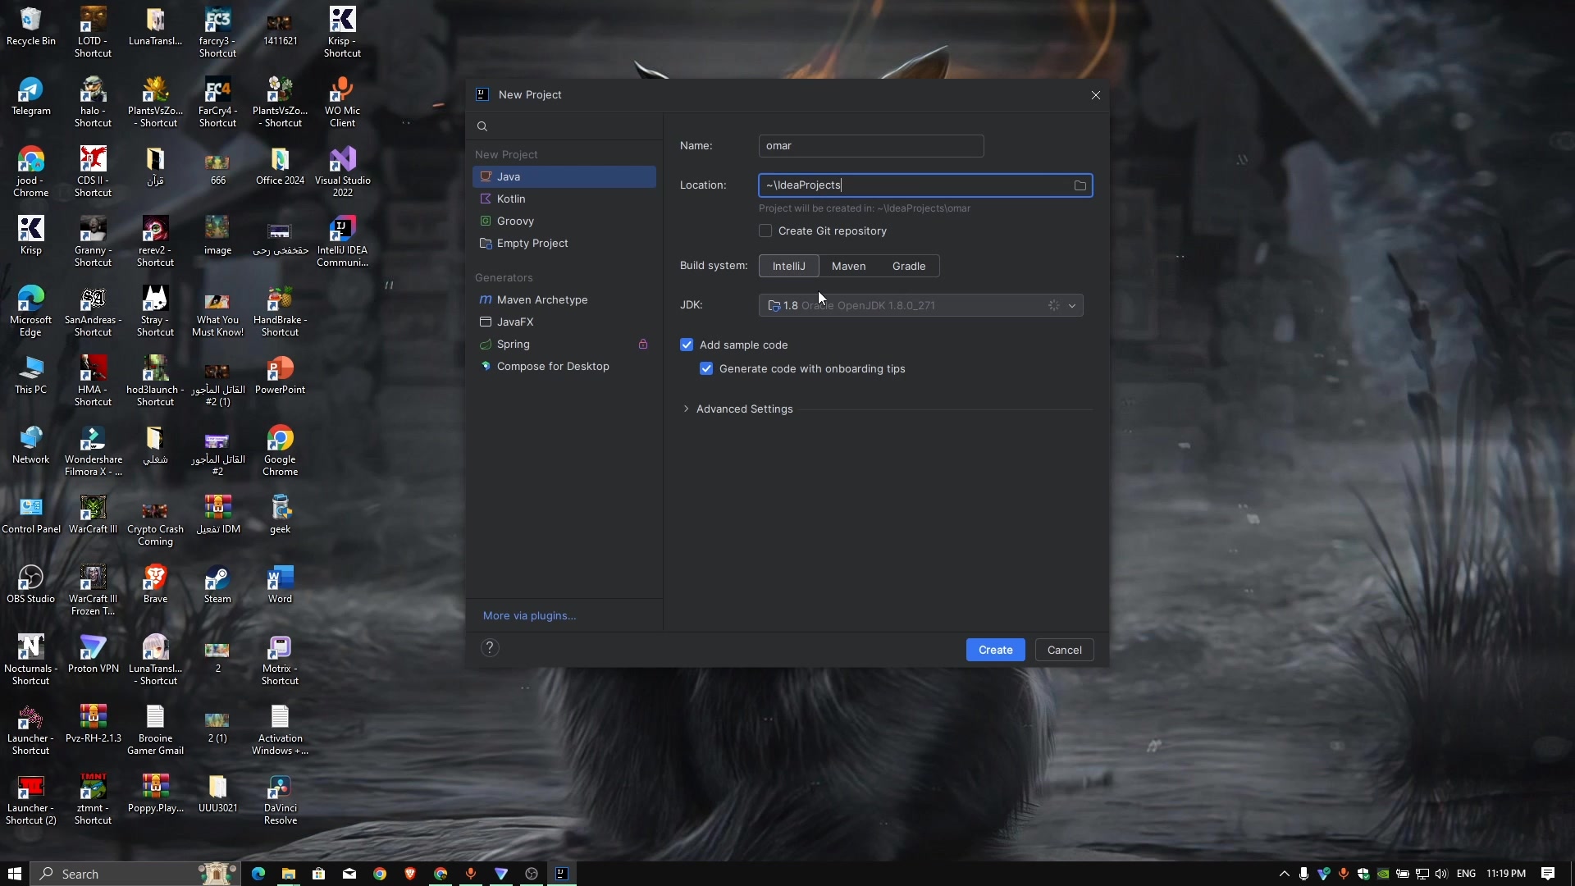This screenshot has width=1575, height=886.
Task: Click the Create button
Action: [995, 650]
